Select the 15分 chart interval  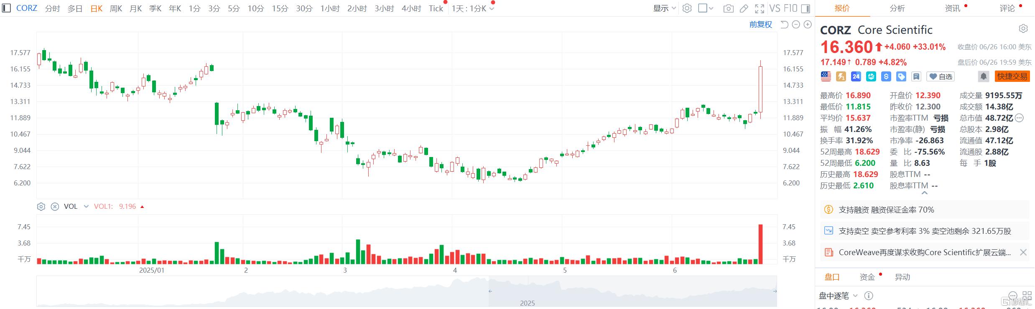tap(280, 8)
